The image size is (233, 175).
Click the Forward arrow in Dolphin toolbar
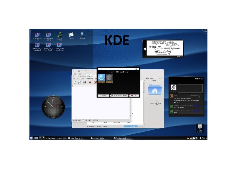80,74
